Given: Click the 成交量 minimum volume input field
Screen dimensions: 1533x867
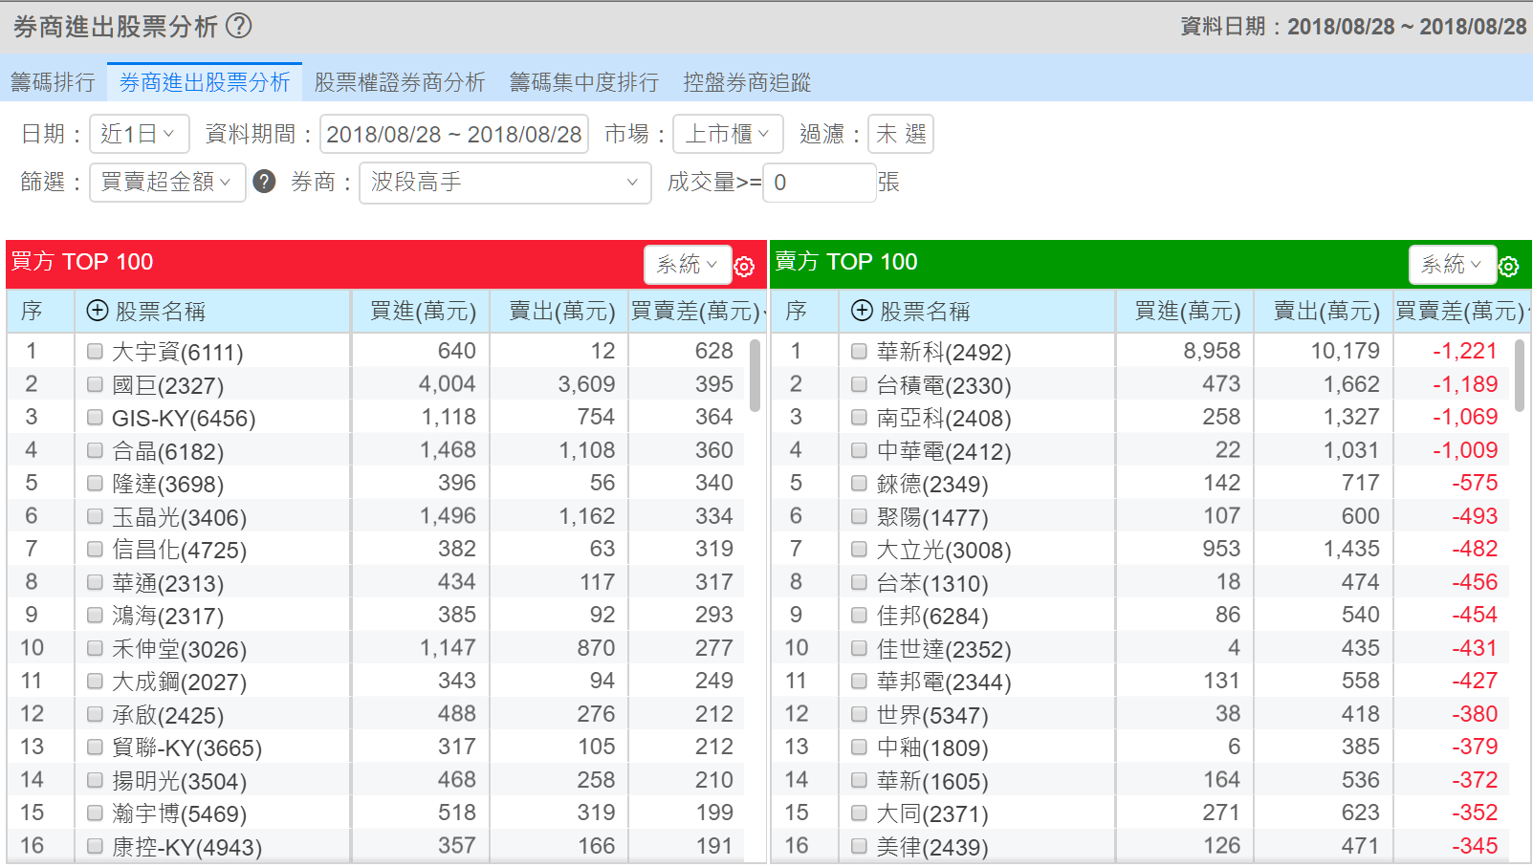Looking at the screenshot, I should coord(819,182).
